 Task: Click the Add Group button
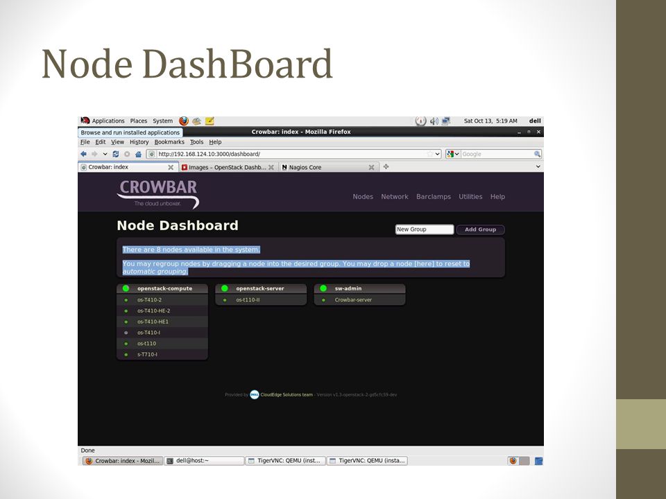tap(480, 229)
